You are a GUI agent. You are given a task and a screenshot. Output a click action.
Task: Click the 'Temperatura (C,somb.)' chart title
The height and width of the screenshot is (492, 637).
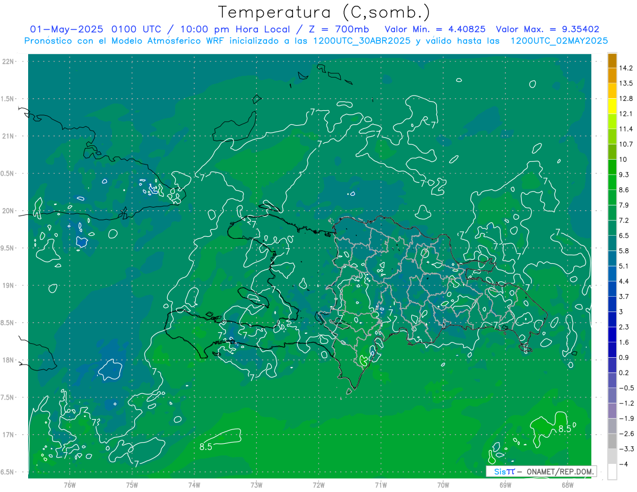click(x=324, y=12)
